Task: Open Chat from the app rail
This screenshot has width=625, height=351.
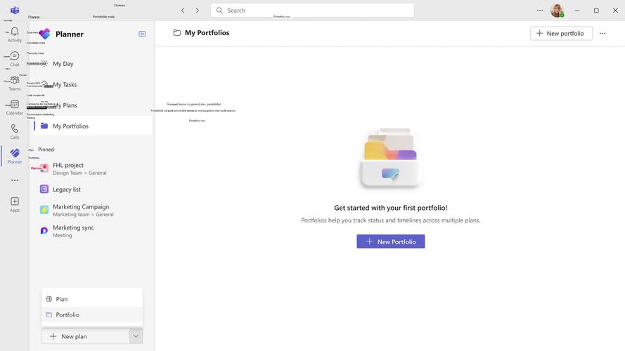Action: 15,59
